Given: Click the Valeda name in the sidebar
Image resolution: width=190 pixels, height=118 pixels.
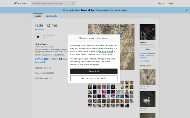Looking at the screenshot, I should pyautogui.click(x=143, y=42).
